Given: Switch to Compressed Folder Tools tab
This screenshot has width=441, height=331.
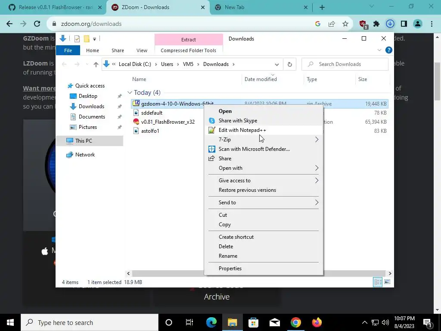Looking at the screenshot, I should 189,50.
